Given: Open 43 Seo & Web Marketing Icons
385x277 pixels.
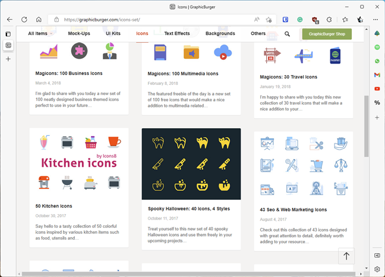Looking at the screenshot, I should (293, 209).
